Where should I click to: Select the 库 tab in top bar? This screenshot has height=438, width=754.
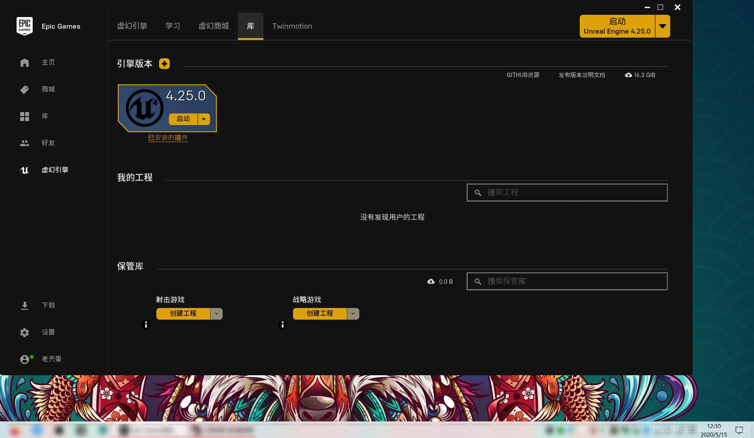click(250, 26)
